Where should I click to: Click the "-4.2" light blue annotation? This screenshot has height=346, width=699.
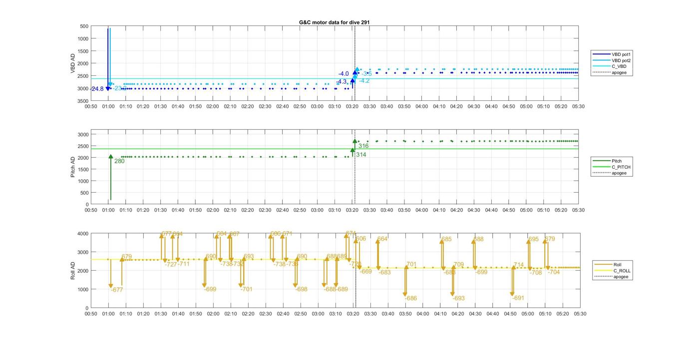(364, 81)
